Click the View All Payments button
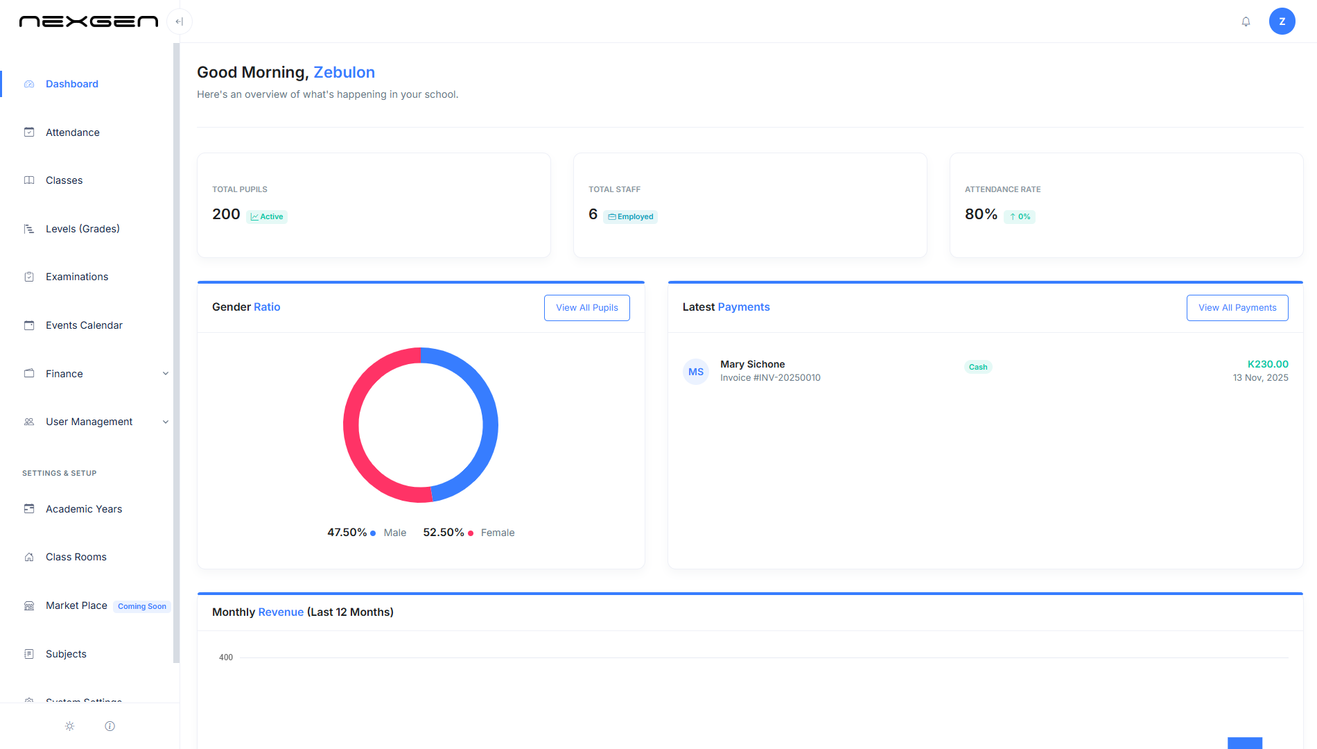The height and width of the screenshot is (749, 1317). pos(1237,307)
